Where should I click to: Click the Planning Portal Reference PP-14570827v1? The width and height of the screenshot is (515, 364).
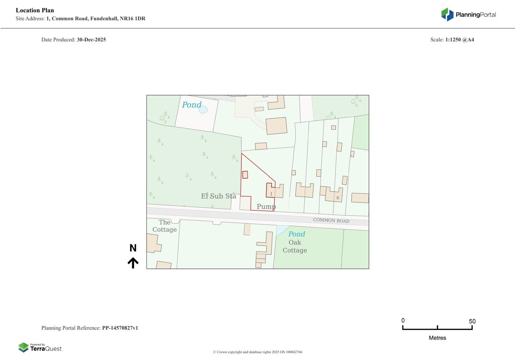click(89, 328)
